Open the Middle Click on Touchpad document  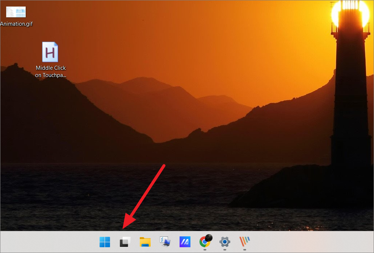(50, 52)
